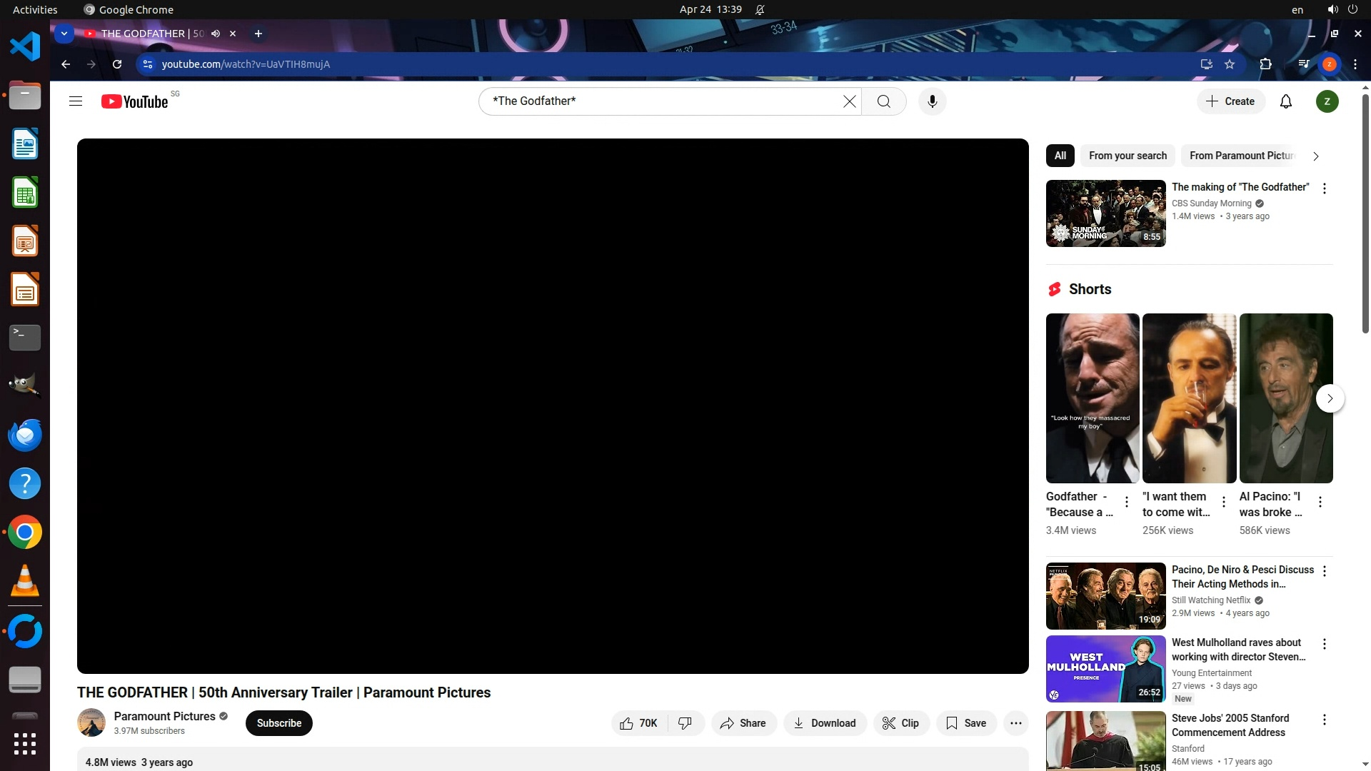Open The making of The Godfather thumbnail
This screenshot has width=1371, height=771.
point(1105,213)
